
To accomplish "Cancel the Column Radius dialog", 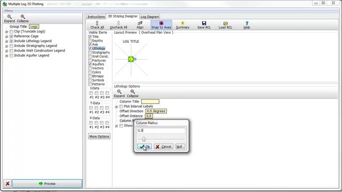I will pos(164,147).
